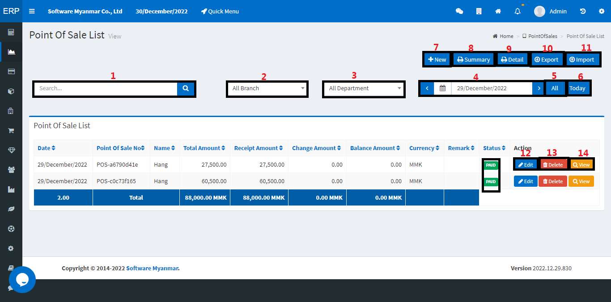View sale POS-a6790d41e
Image resolution: width=611 pixels, height=302 pixels.
(x=581, y=165)
